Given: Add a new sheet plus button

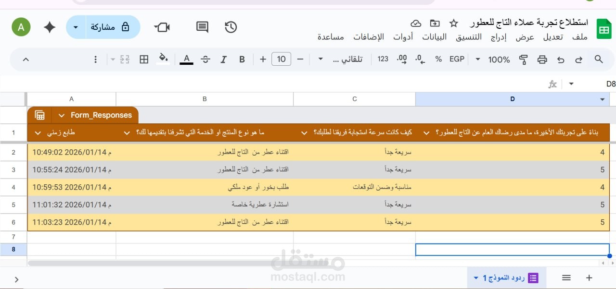Looking at the screenshot, I should 589,278.
